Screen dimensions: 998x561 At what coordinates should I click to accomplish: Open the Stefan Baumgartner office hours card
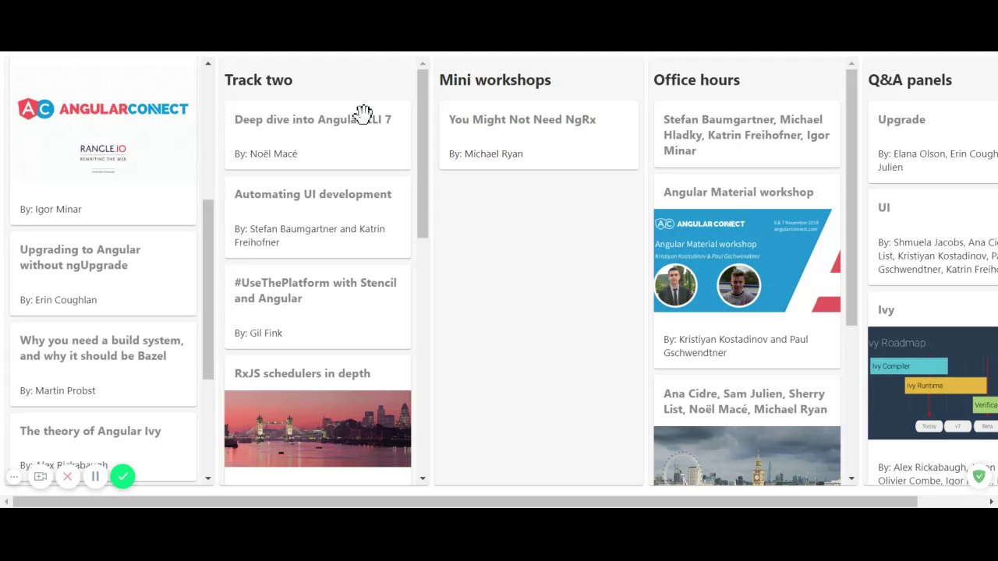(747, 135)
